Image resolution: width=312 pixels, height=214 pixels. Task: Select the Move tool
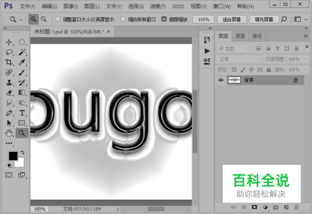[9, 42]
